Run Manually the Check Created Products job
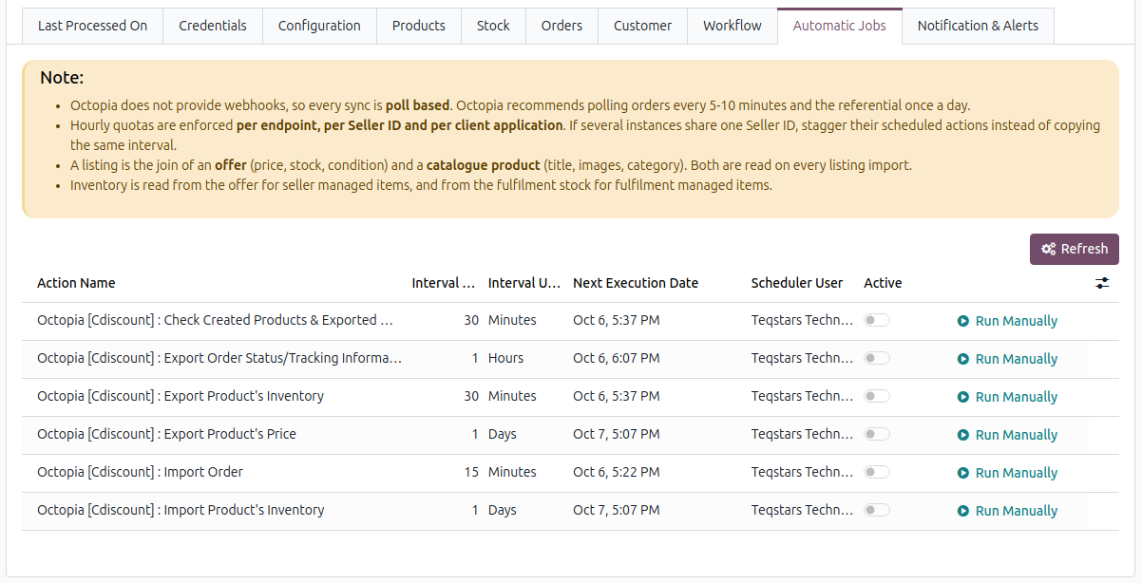The width and height of the screenshot is (1142, 583). (1007, 321)
